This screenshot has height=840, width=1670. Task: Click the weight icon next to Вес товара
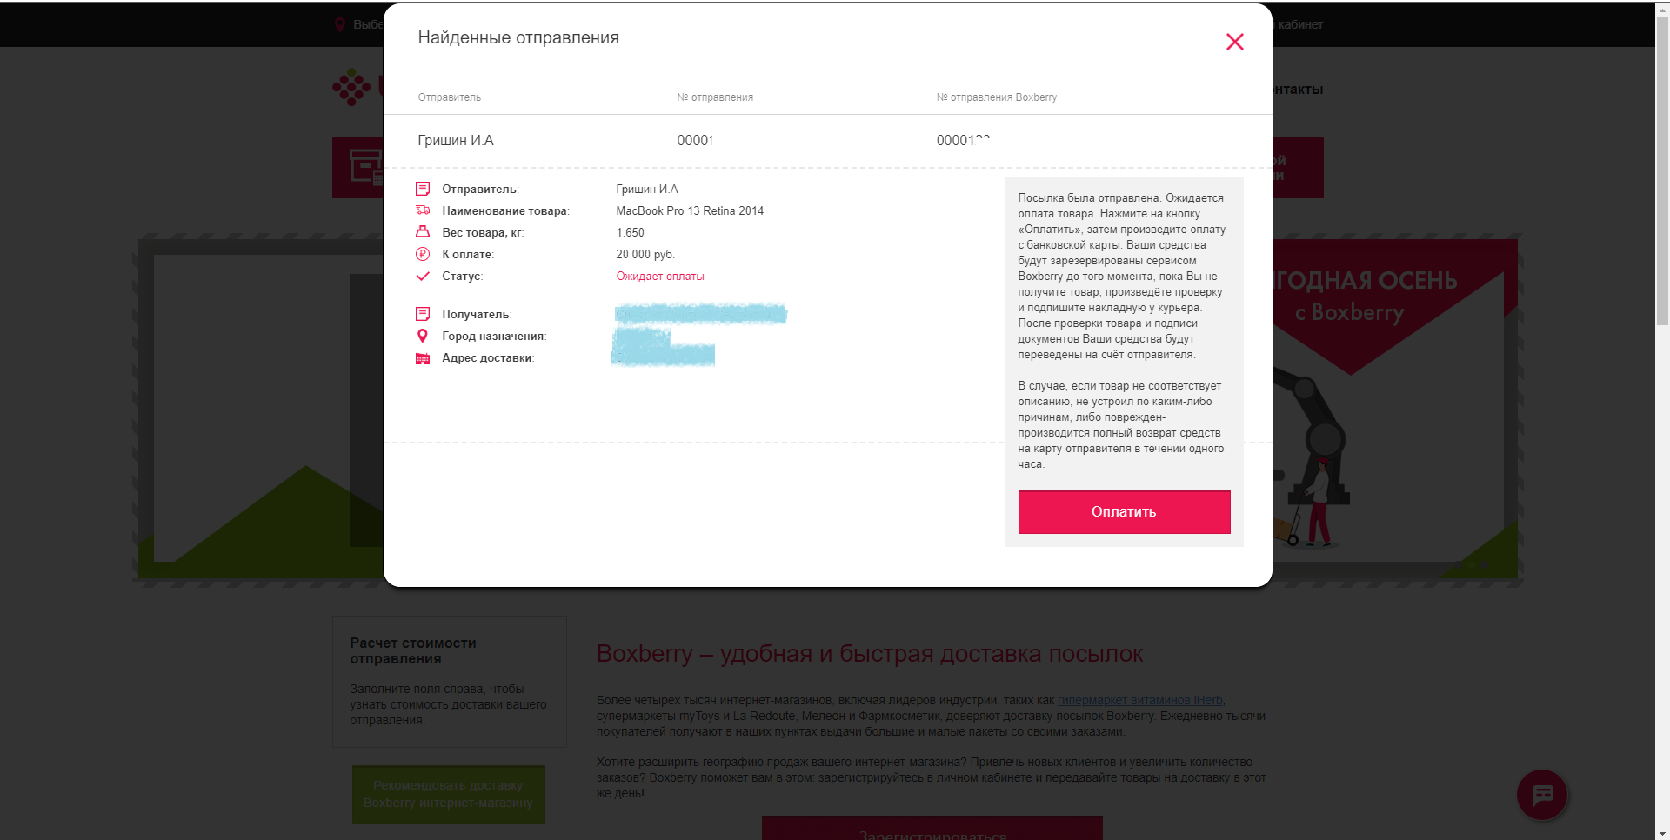423,232
